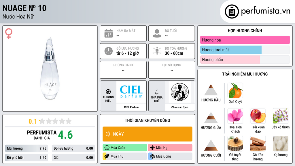Click the Gỗ tuyết tùng cedarwood image
295x166 pixels.
[x=235, y=144]
